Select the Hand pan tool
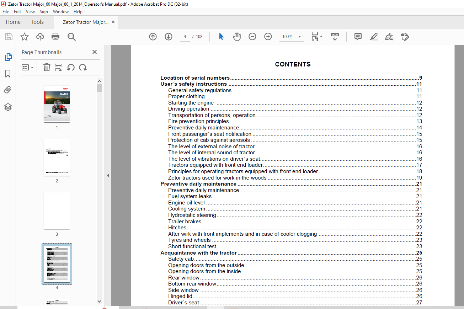Viewport: 464px width, 309px height. coord(237,37)
